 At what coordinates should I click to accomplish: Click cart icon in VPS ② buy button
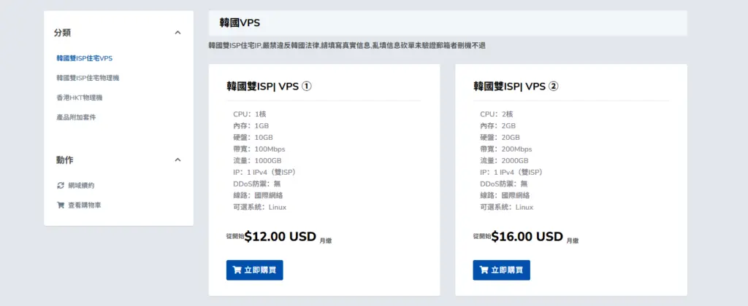pos(484,270)
